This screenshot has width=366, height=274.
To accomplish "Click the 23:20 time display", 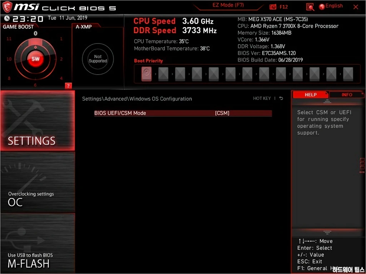I will 28,19.
